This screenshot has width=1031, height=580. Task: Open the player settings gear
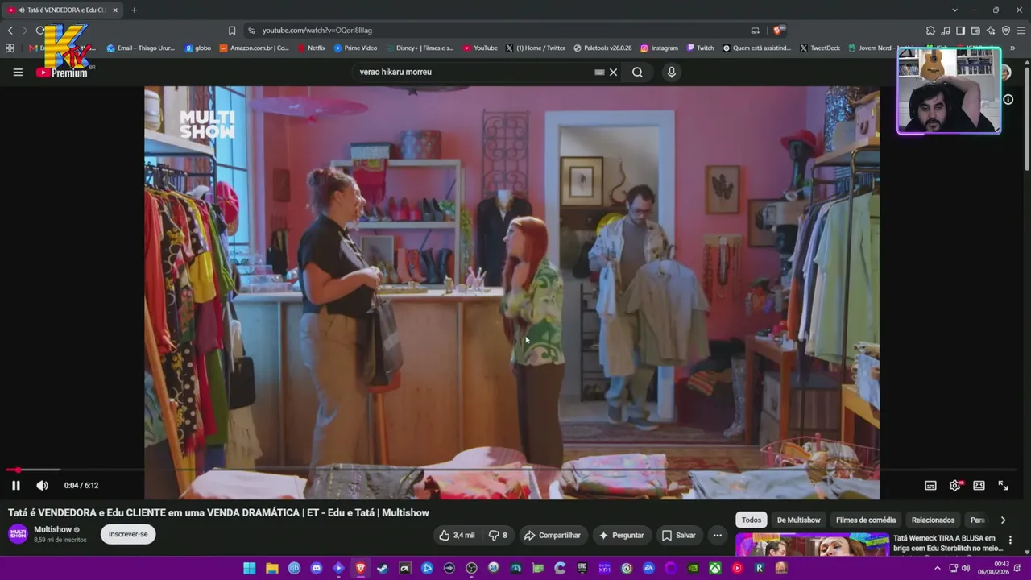tap(954, 485)
